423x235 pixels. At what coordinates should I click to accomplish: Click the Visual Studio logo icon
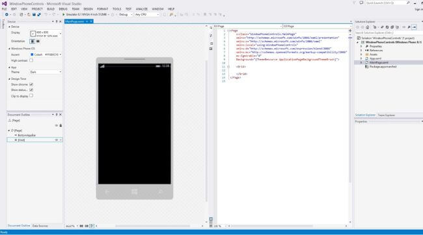coord(4,3)
